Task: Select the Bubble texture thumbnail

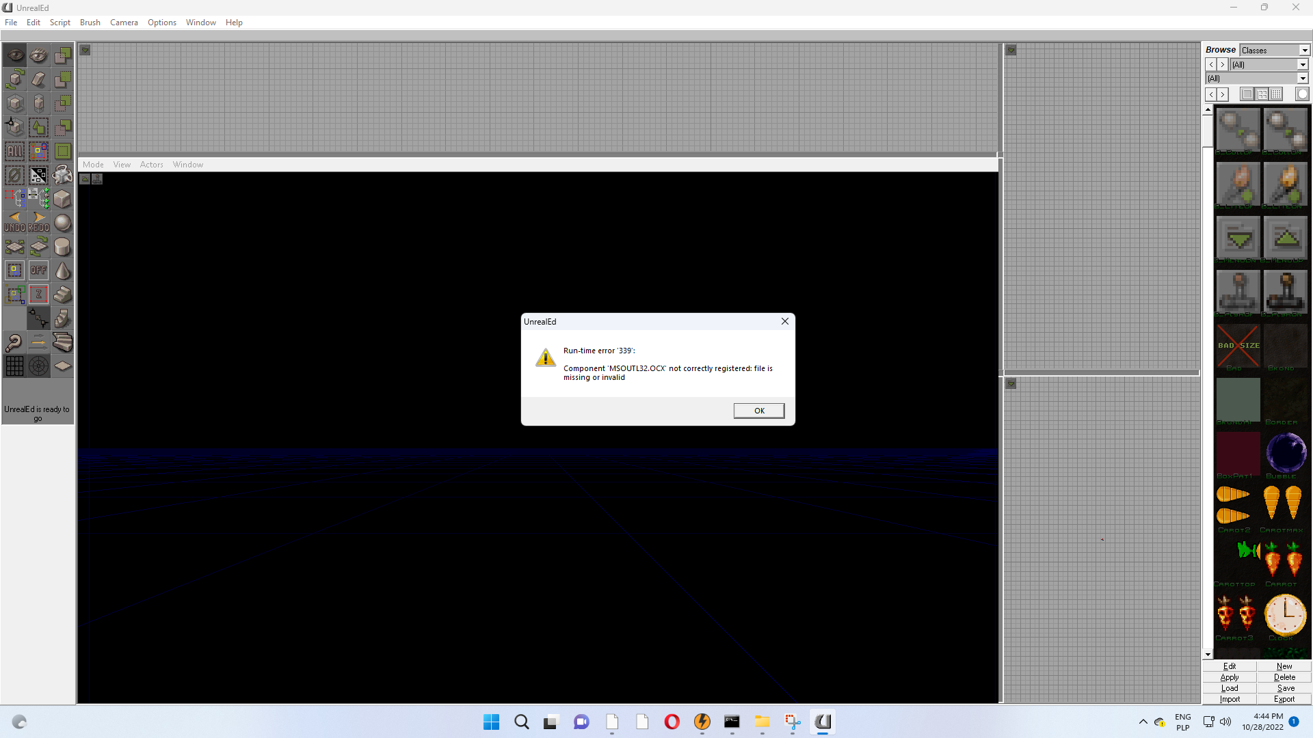Action: coord(1286,453)
